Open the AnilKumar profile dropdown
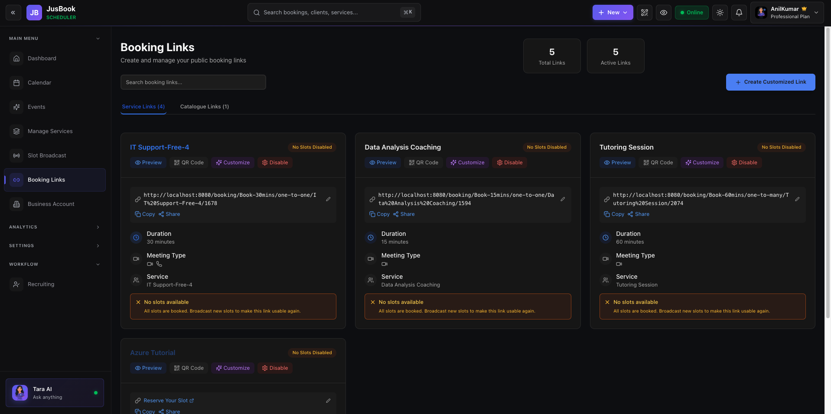This screenshot has height=414, width=831. [x=786, y=13]
